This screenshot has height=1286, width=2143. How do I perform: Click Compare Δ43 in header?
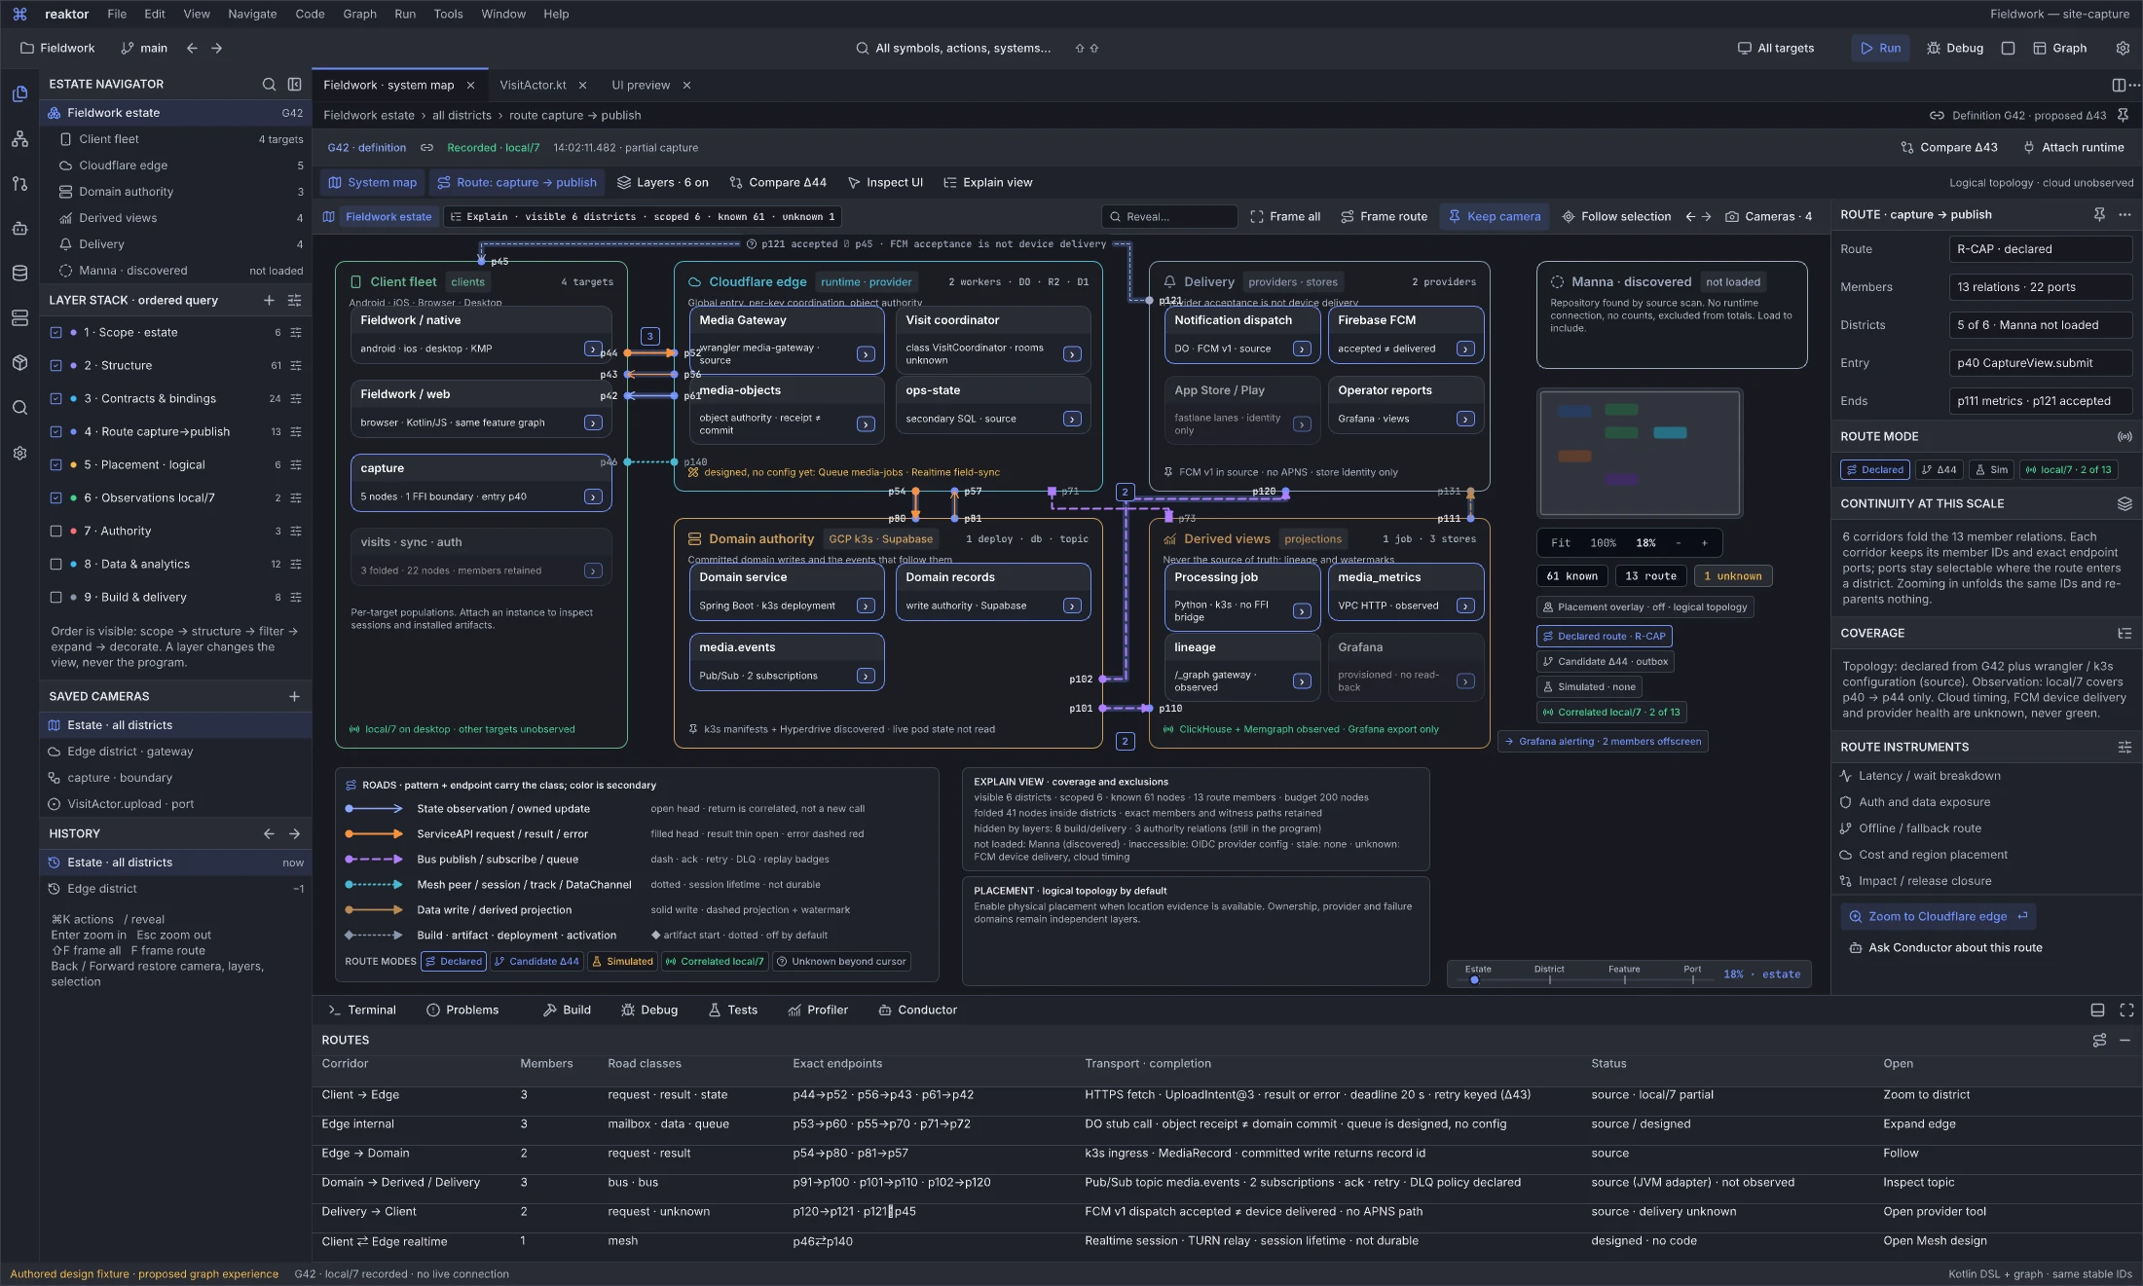pyautogui.click(x=1949, y=147)
